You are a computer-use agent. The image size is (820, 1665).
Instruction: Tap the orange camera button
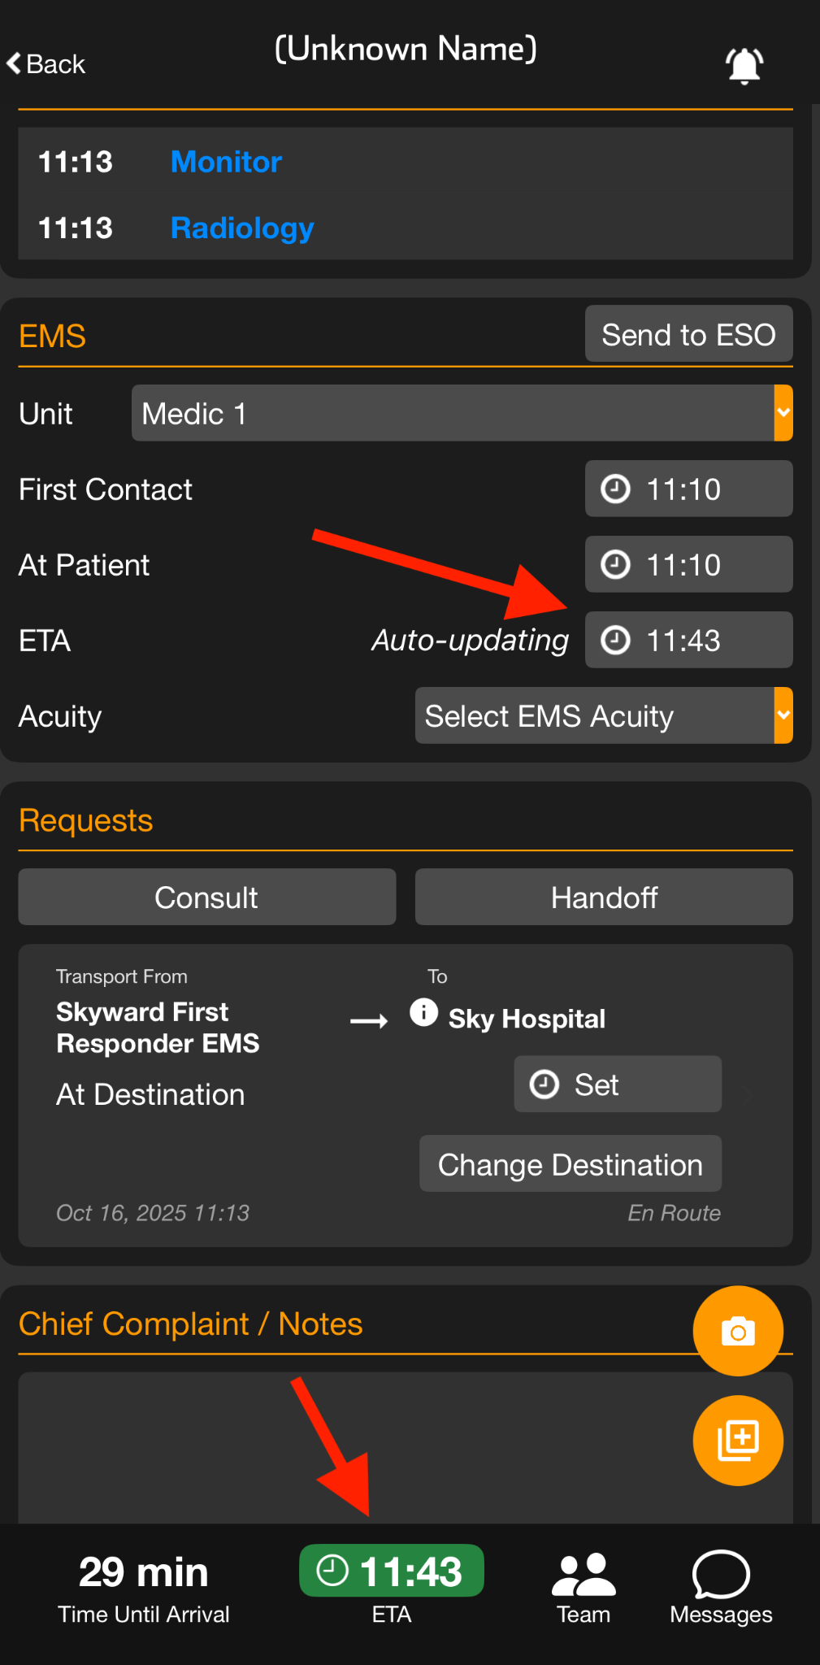738,1331
